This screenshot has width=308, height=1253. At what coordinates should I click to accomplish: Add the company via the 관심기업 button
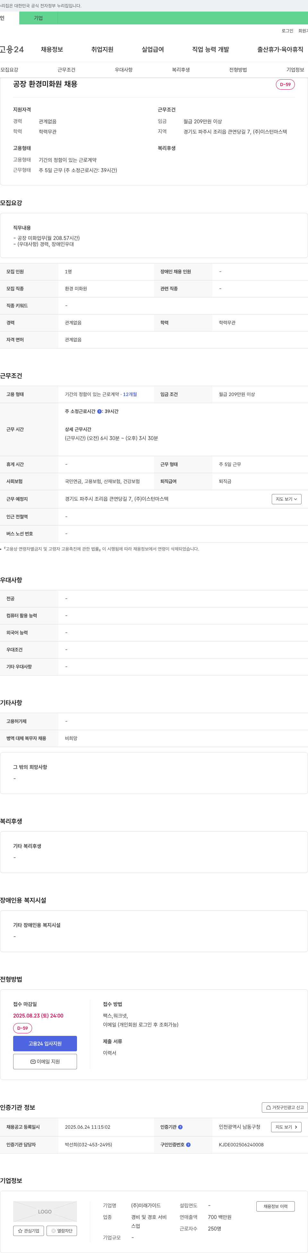[x=29, y=1231]
